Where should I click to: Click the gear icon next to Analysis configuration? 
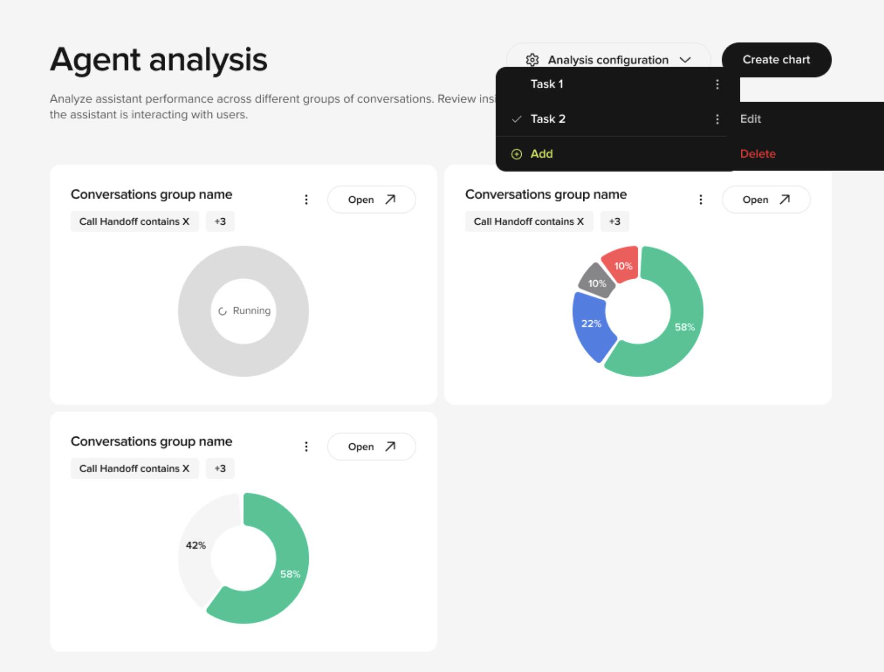coord(531,60)
